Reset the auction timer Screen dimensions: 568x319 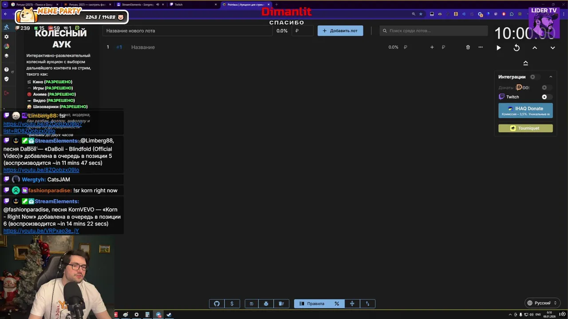[x=517, y=48]
